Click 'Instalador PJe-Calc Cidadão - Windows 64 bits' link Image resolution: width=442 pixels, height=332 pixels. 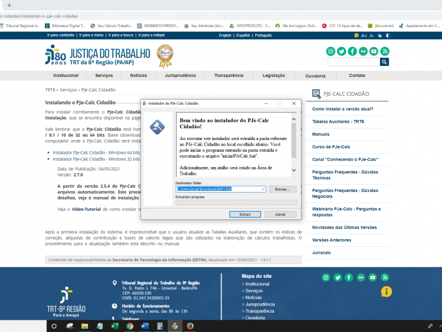96,153
